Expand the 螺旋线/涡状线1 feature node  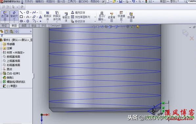pyautogui.click(x=1, y=82)
